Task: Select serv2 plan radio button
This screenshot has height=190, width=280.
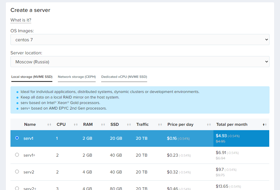Action: 17,172
